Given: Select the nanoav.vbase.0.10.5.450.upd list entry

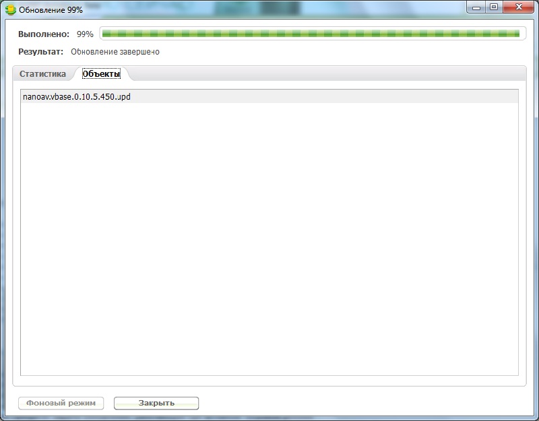Looking at the screenshot, I should click(76, 97).
